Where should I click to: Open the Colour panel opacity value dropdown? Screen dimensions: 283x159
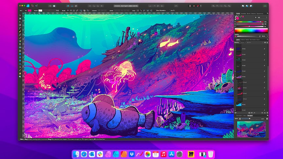[x=267, y=36]
